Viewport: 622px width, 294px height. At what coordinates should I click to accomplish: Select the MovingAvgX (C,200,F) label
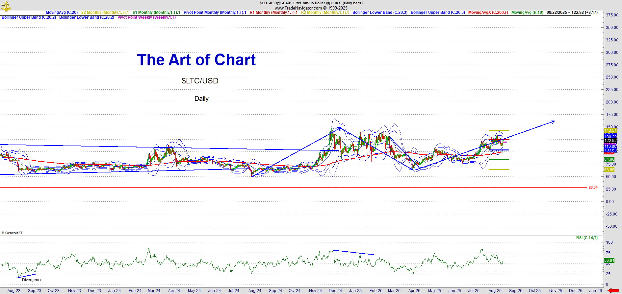[x=488, y=12]
